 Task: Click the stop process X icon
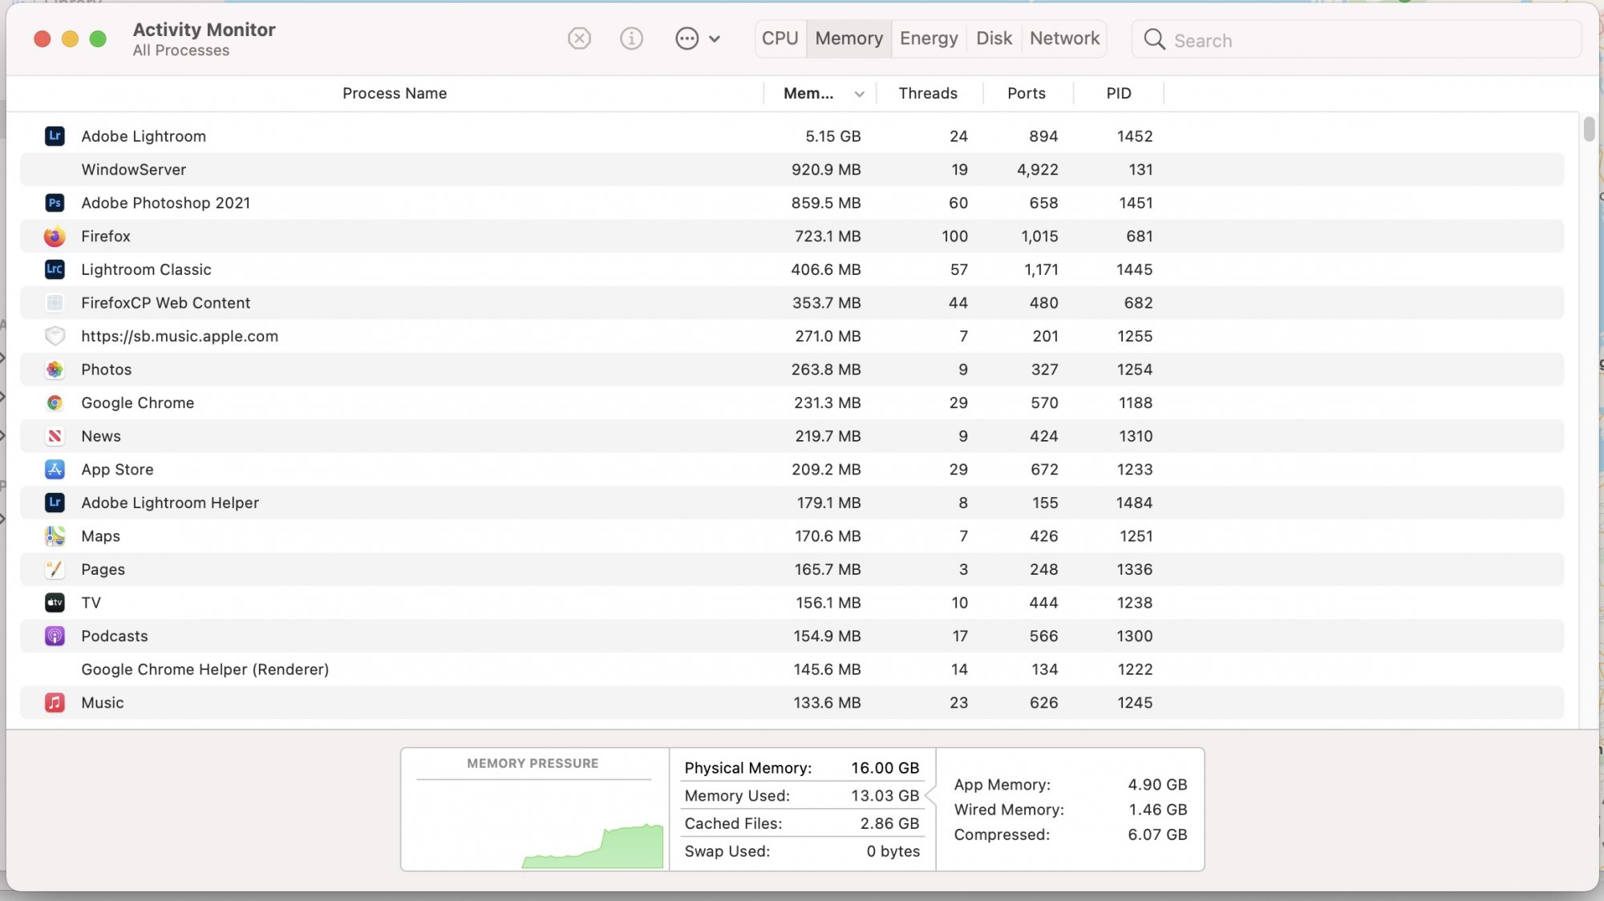click(x=579, y=38)
